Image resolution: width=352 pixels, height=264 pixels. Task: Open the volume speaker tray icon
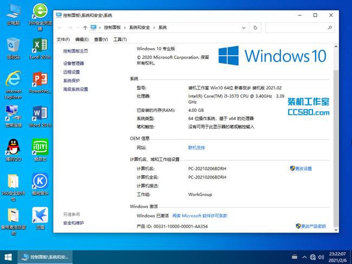(321, 257)
